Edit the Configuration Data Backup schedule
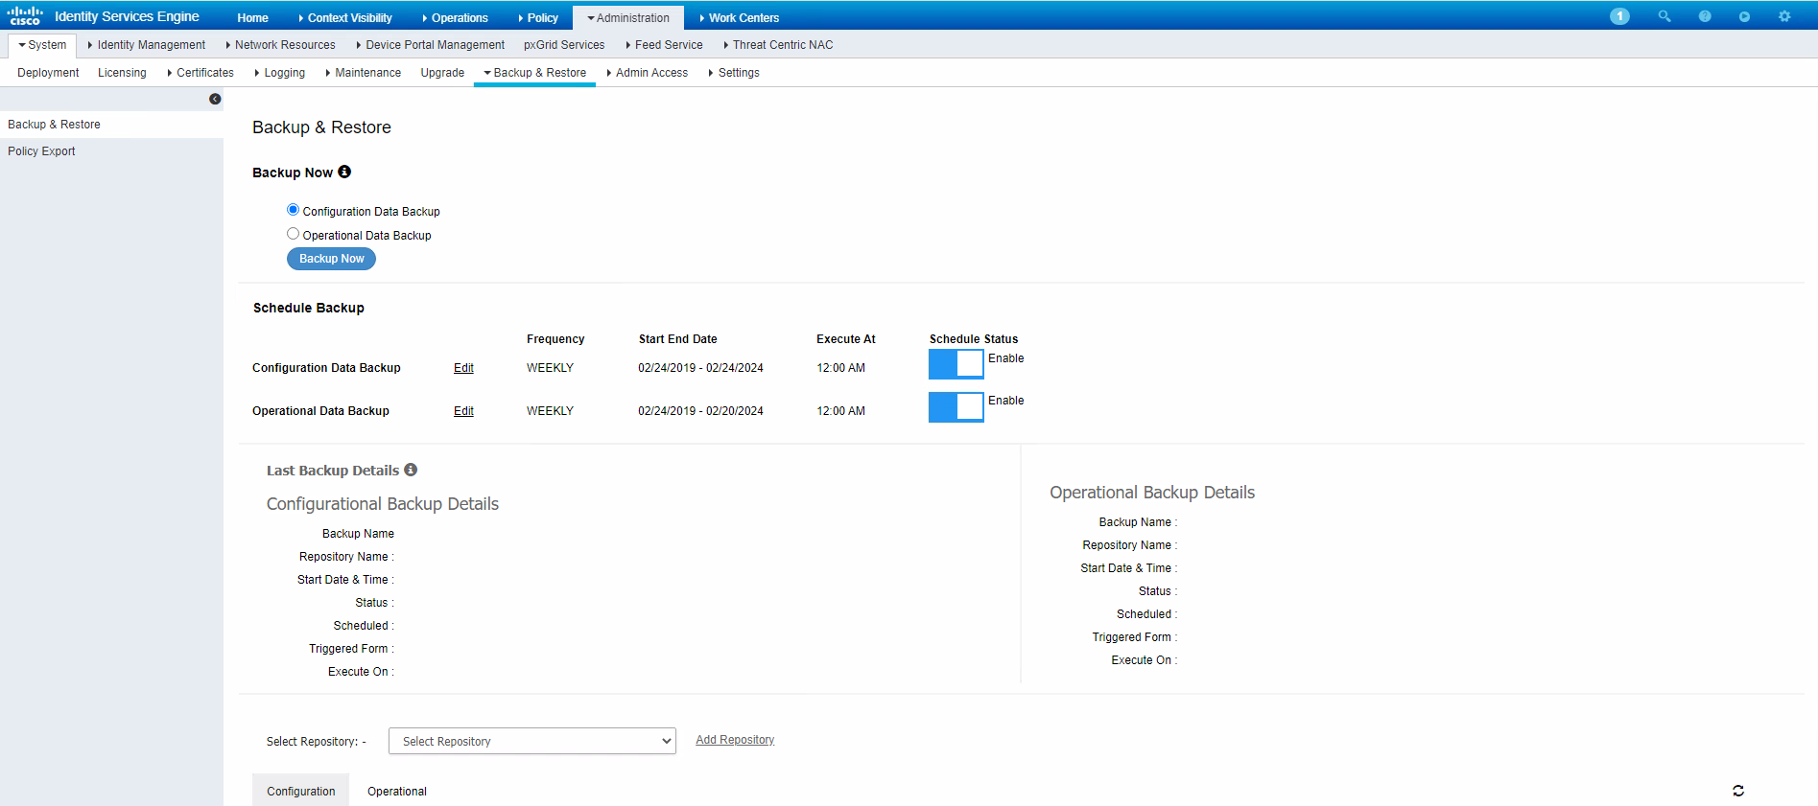The height and width of the screenshot is (806, 1818). [463, 368]
